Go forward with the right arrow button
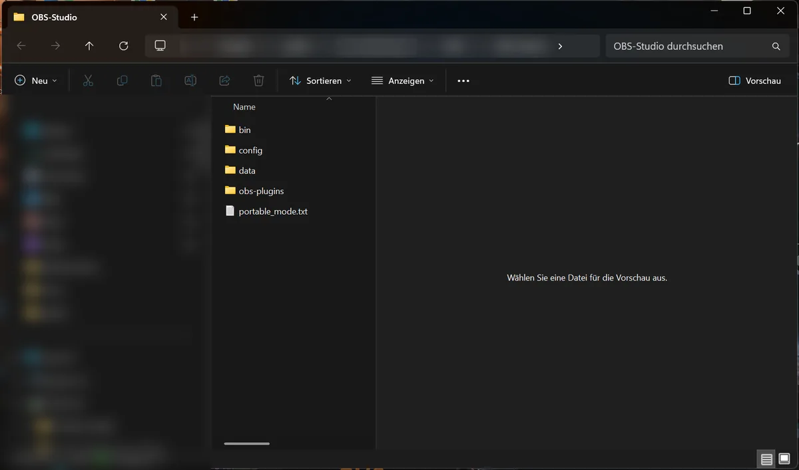This screenshot has width=799, height=470. (55, 46)
